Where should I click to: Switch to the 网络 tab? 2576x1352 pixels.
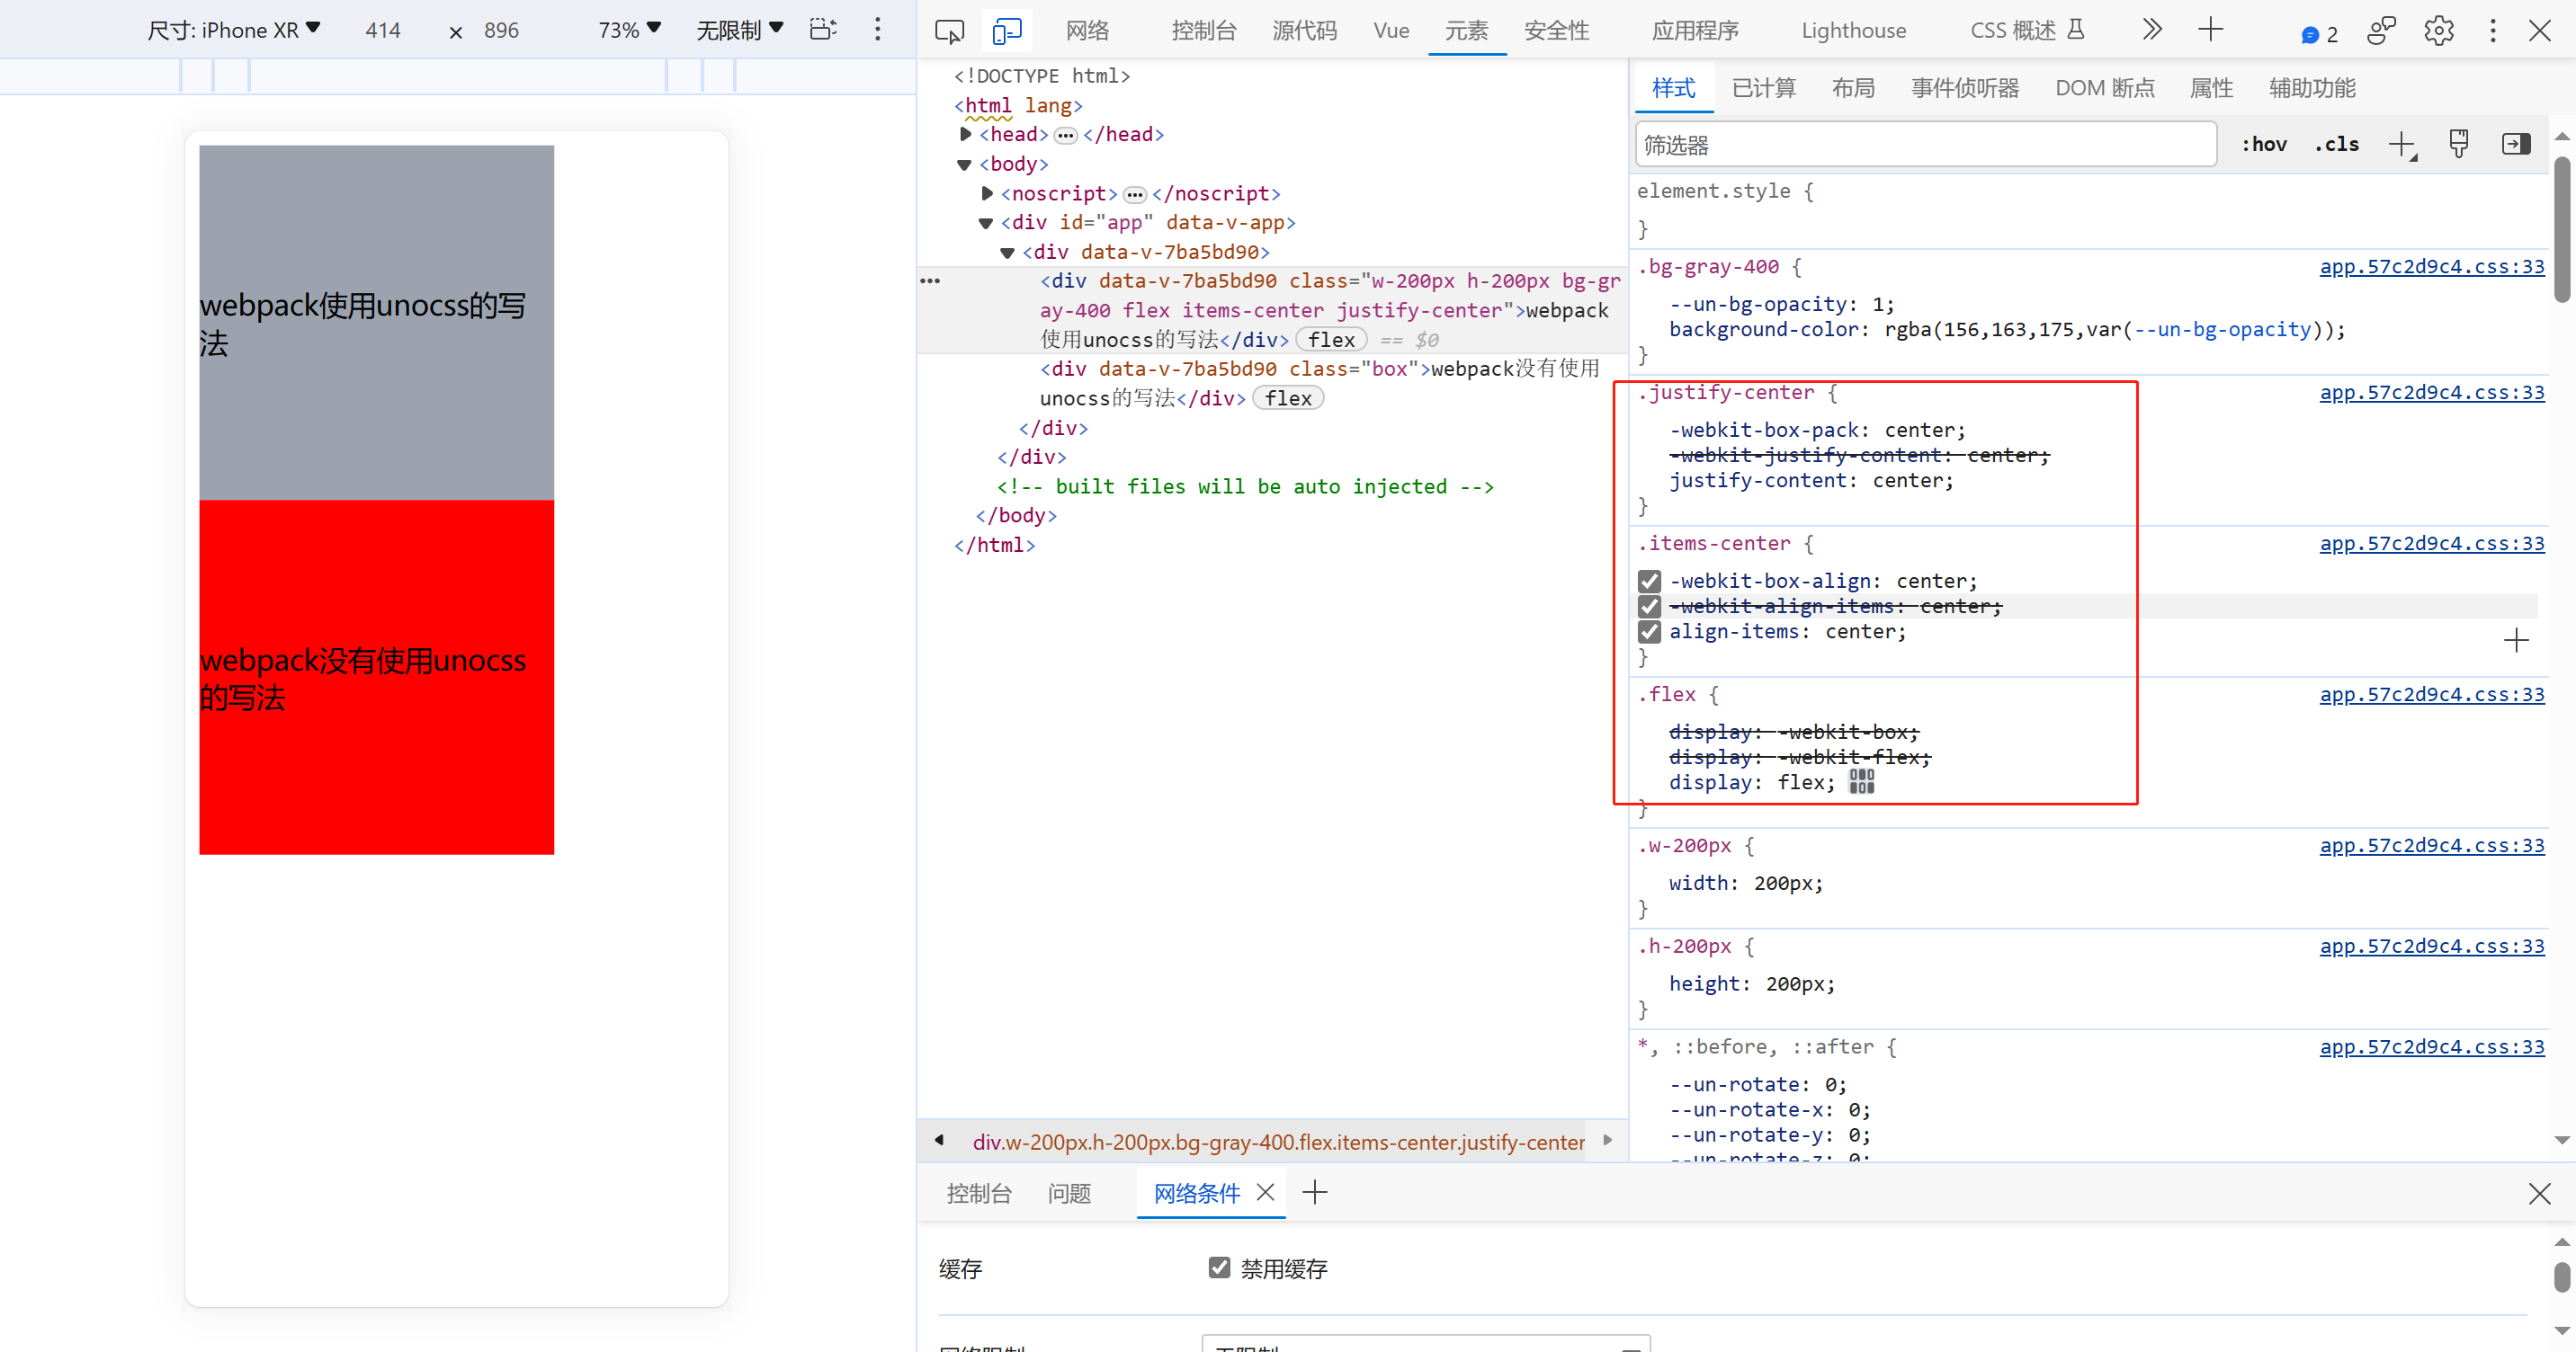(x=1087, y=31)
